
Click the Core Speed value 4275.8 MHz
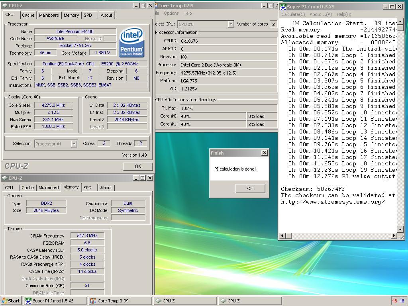[53, 105]
